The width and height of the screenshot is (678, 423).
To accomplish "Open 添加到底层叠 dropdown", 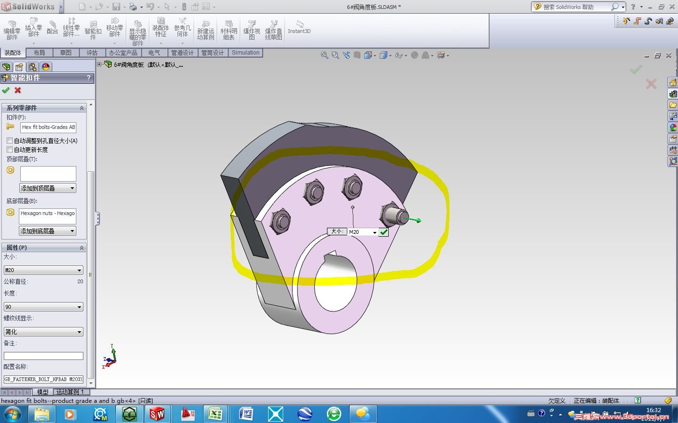I will click(x=48, y=231).
